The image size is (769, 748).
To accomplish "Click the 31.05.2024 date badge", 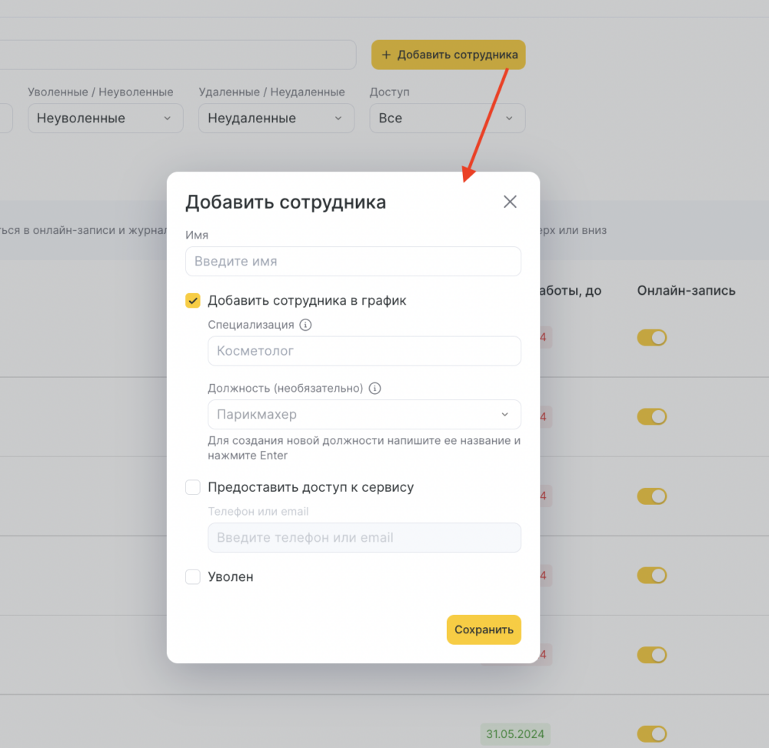I will point(515,734).
